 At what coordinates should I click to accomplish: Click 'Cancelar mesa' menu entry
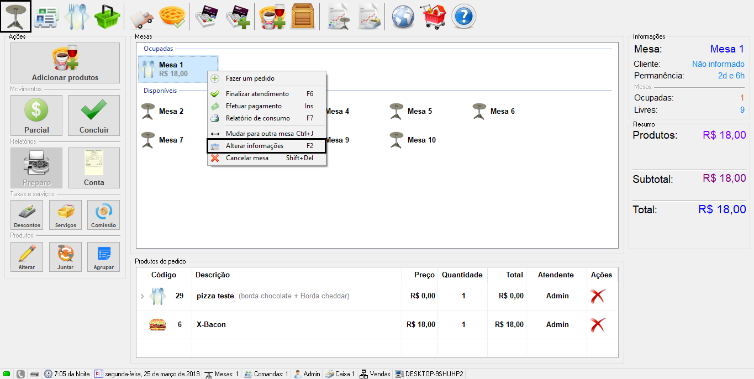247,158
